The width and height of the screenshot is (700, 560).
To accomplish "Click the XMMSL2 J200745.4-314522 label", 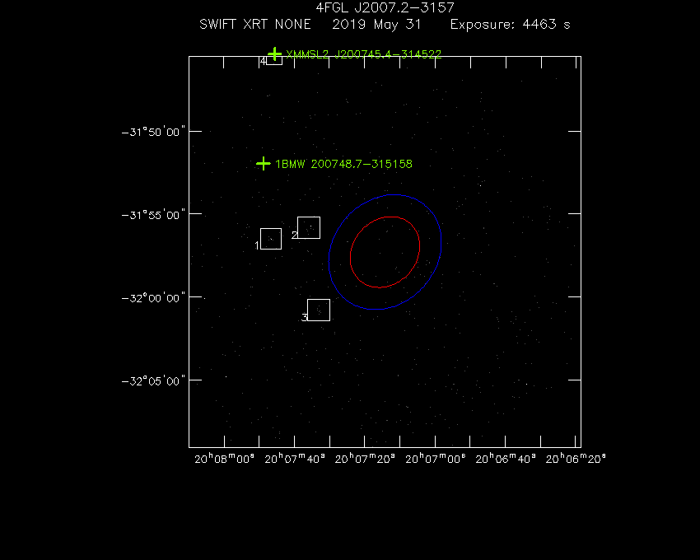I will [363, 54].
